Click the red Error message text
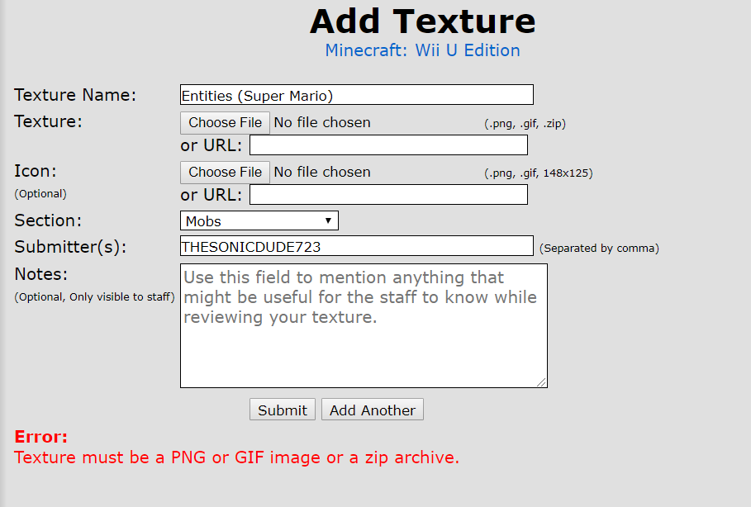 [236, 457]
